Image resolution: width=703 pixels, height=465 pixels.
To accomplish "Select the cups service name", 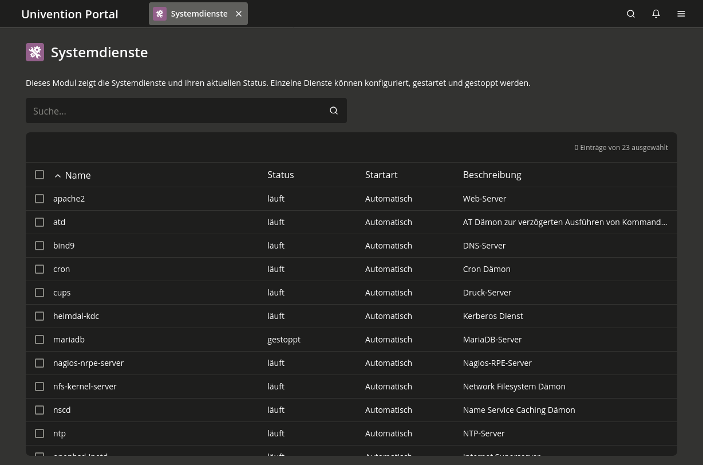I will click(x=62, y=293).
